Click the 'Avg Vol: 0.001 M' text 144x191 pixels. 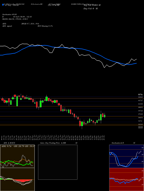point(92,5)
